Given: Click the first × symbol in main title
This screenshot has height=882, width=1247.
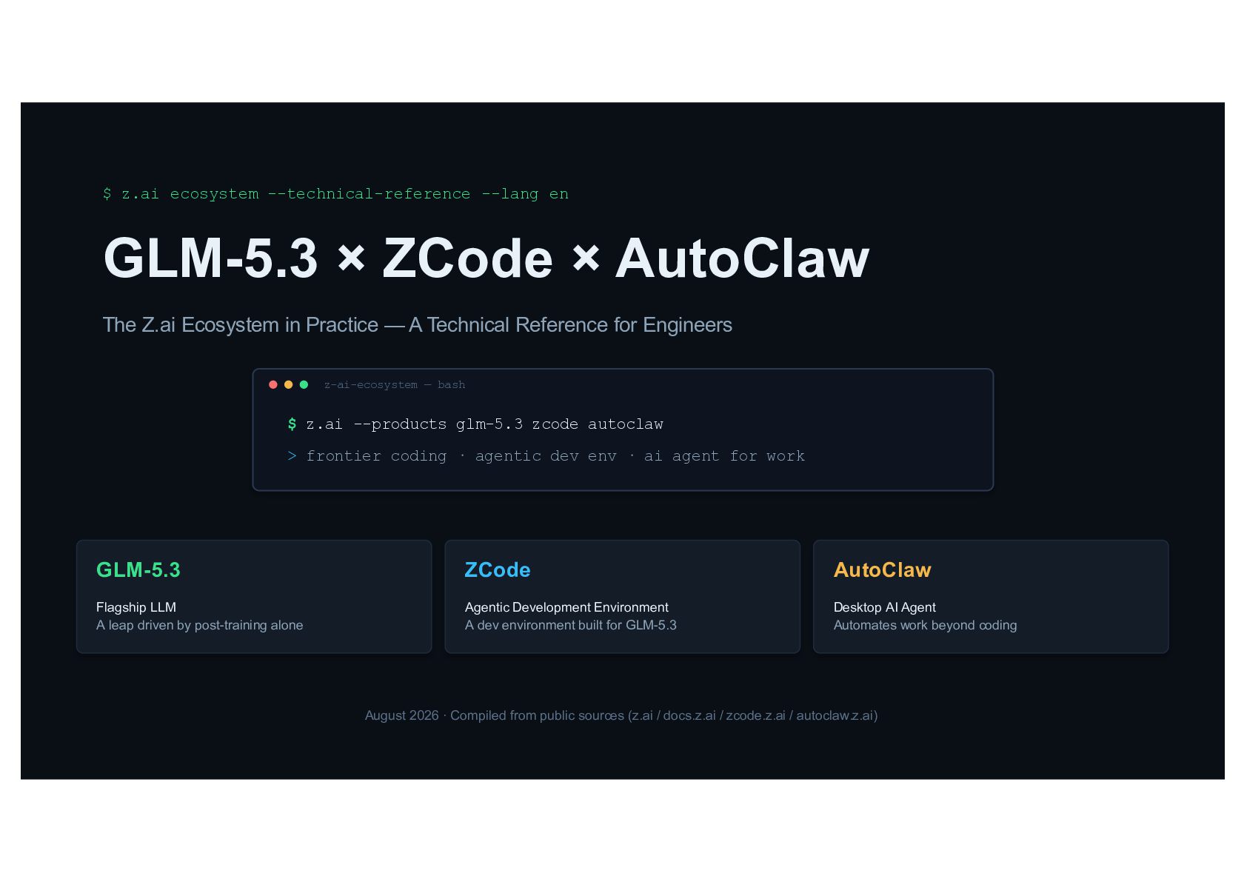Looking at the screenshot, I should pyautogui.click(x=351, y=258).
